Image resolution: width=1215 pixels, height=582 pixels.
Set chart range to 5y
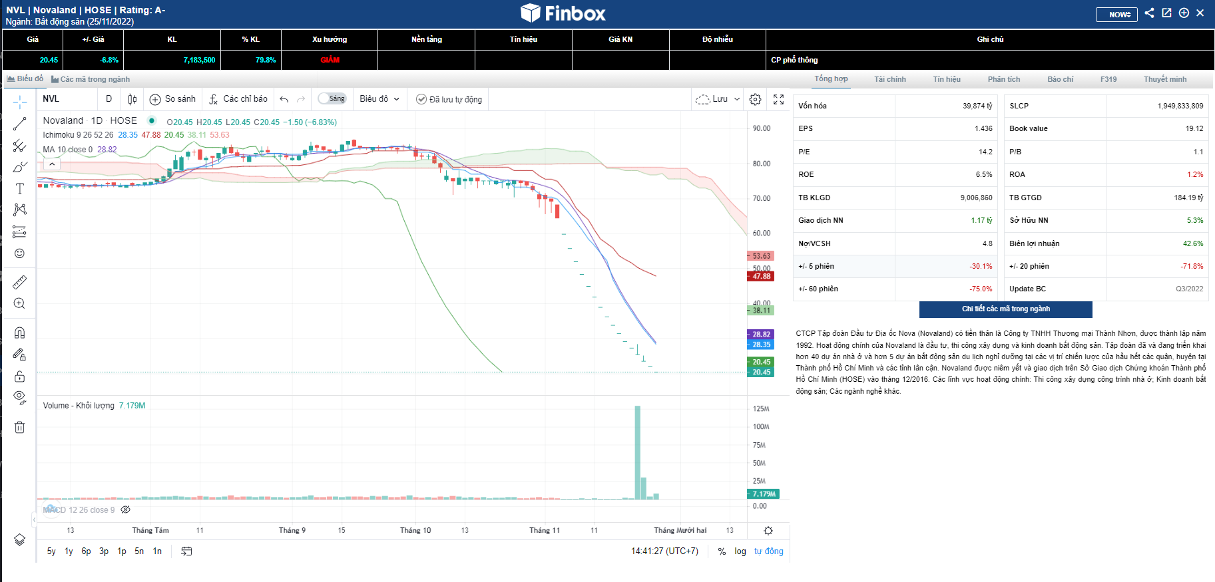(x=51, y=551)
